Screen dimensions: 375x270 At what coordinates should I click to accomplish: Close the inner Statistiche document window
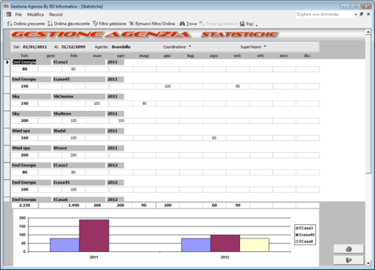pos(368,14)
